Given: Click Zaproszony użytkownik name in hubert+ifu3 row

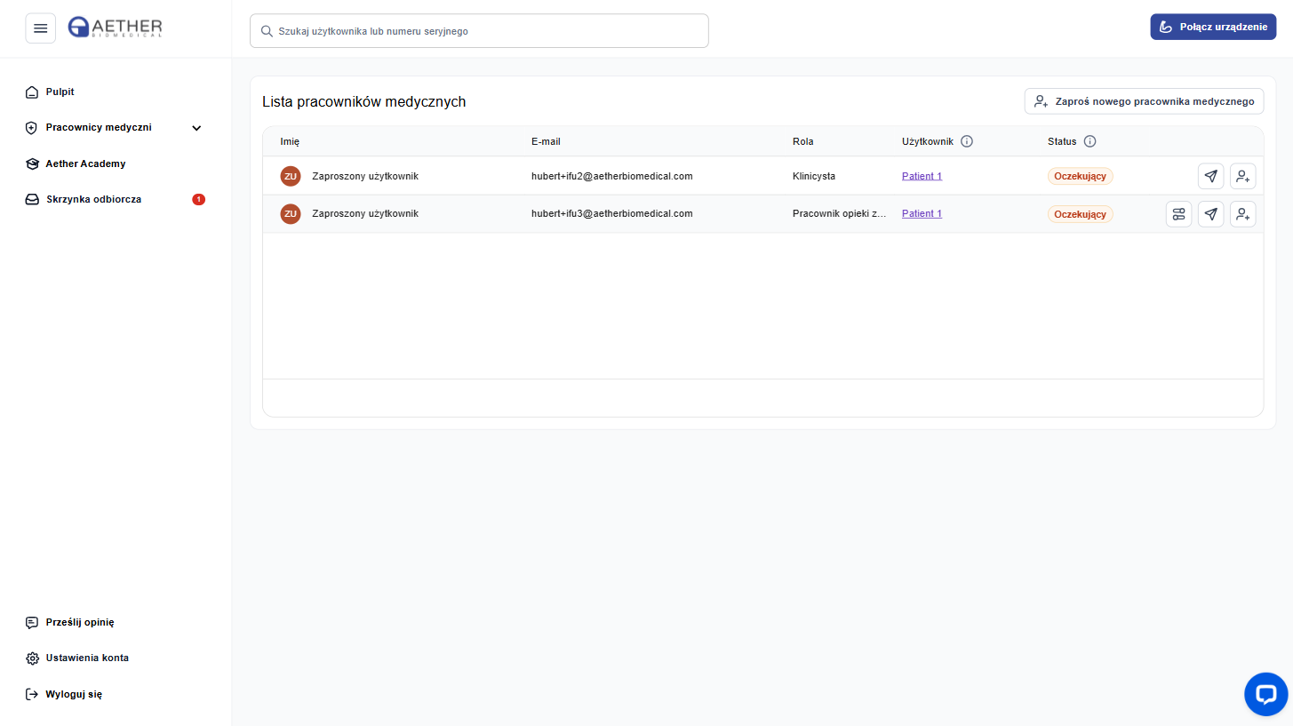Looking at the screenshot, I should (x=365, y=213).
